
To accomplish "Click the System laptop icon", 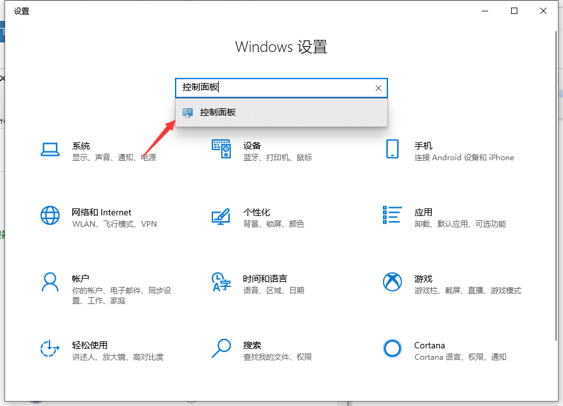I will 50,149.
